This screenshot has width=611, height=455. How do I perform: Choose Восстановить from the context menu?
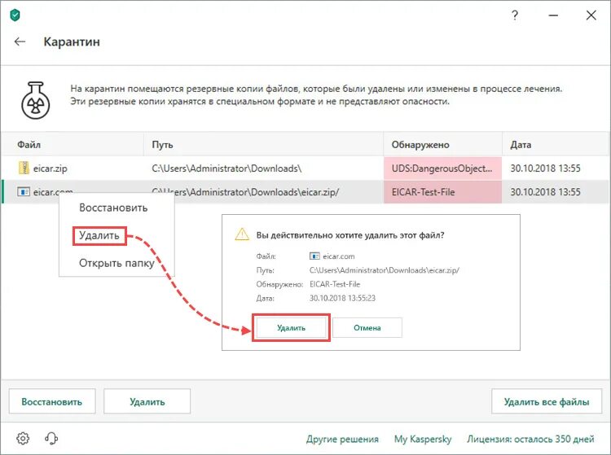click(x=113, y=208)
